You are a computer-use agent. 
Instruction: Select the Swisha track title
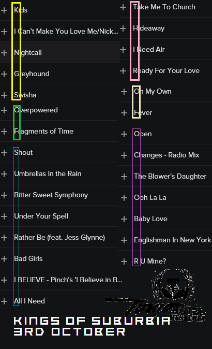click(x=25, y=95)
